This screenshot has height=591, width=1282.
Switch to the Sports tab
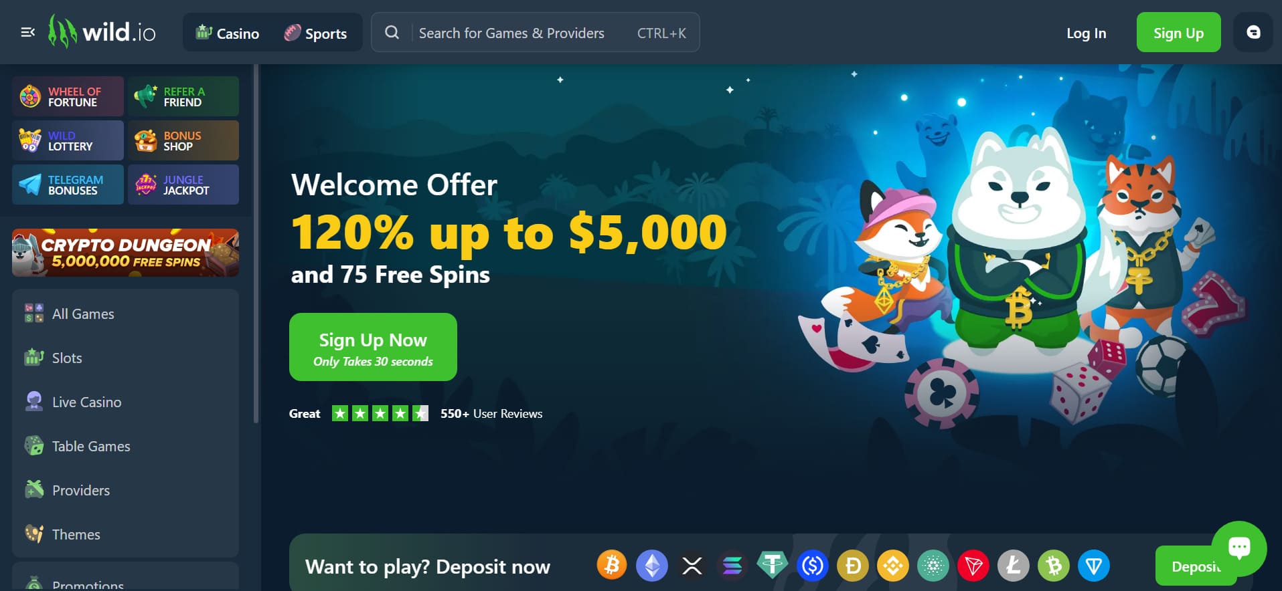pyautogui.click(x=315, y=33)
